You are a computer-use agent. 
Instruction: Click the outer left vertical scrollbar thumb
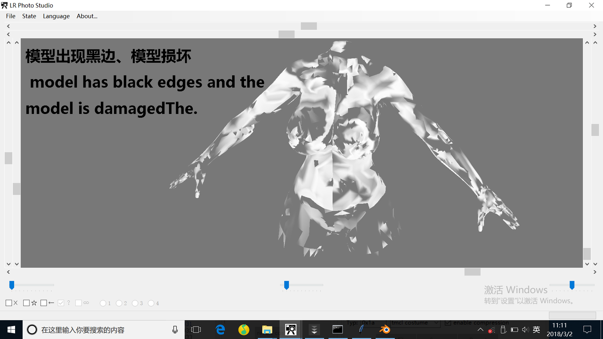coord(8,158)
